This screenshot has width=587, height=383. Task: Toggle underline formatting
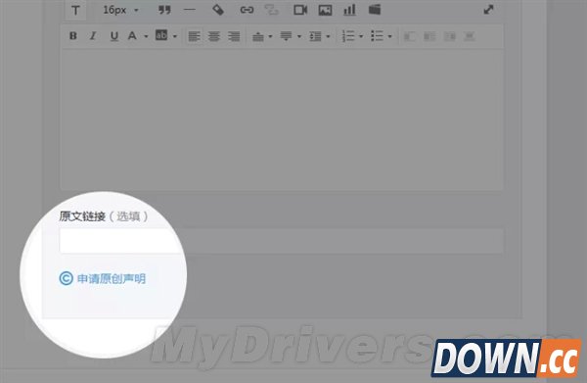(113, 36)
